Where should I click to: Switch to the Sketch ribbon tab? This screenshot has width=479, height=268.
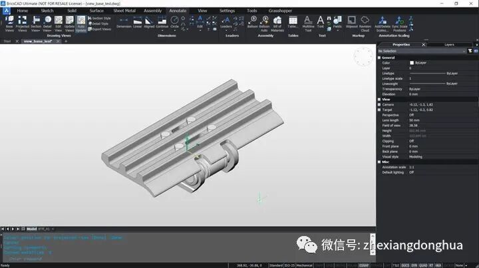click(x=47, y=11)
